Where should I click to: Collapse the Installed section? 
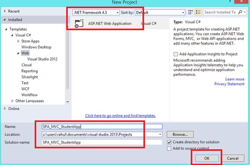5,20
